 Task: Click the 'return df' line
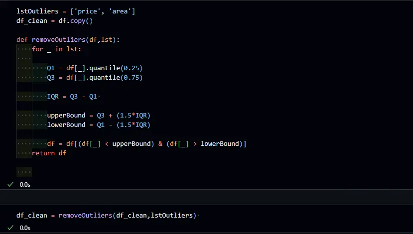[49, 153]
